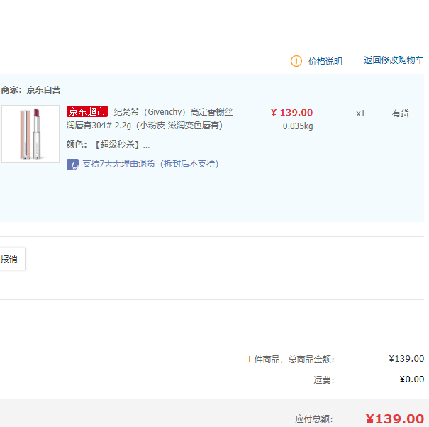The width and height of the screenshot is (429, 427).
Task: Click the 7-day return policy icon
Action: point(72,165)
